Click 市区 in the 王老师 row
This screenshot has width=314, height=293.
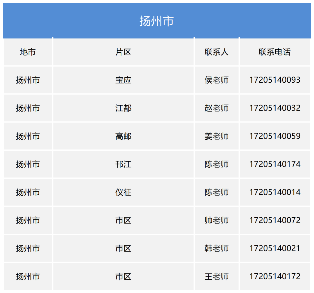(x=123, y=277)
